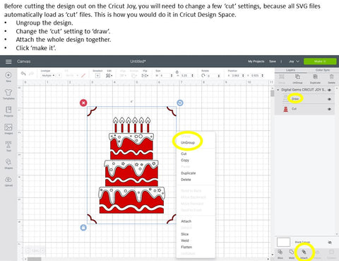Click the Layers panel vertical scrollbar thumb

[x=273, y=93]
